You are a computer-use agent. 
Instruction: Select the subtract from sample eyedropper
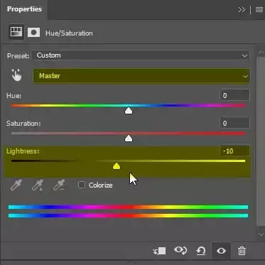pos(59,185)
